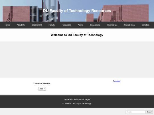
Task: Expand the CSE branch dropdown
Action: click(x=42, y=89)
